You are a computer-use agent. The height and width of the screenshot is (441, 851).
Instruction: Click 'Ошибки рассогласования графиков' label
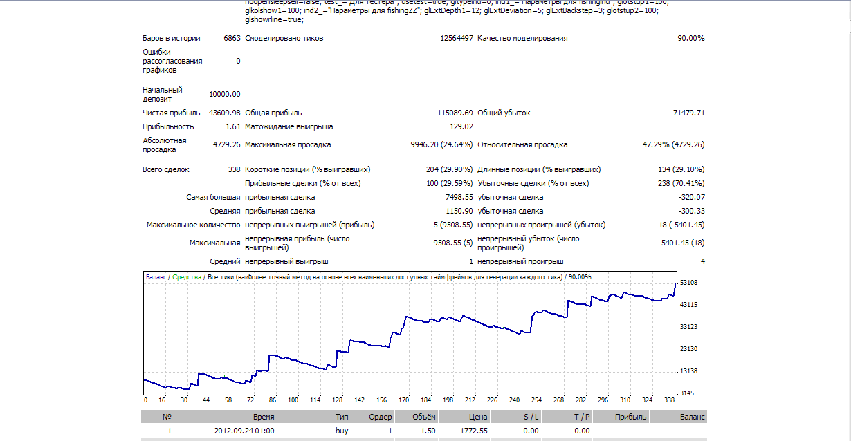(172, 61)
